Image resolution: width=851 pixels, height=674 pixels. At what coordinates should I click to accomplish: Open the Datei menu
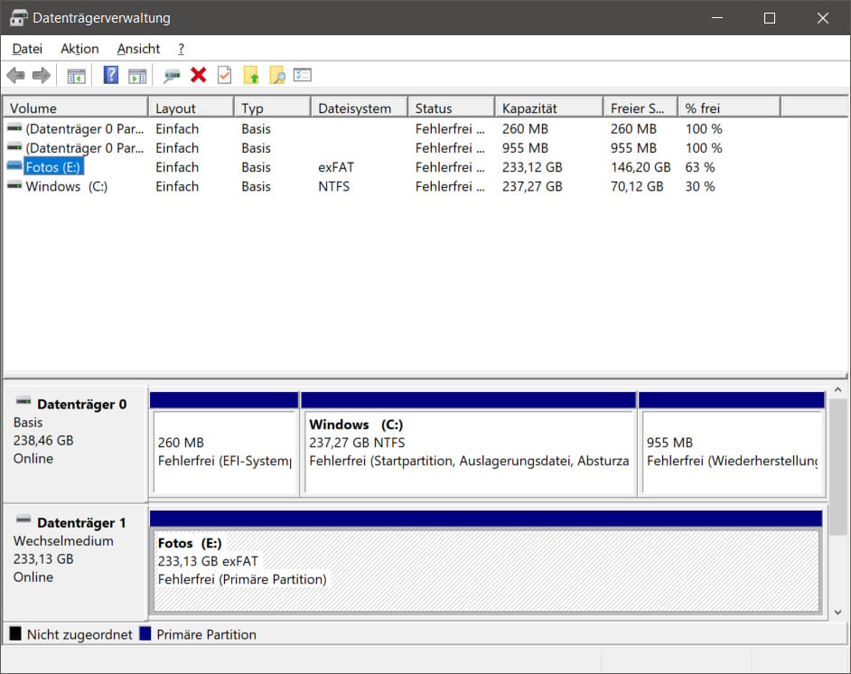pyautogui.click(x=27, y=49)
